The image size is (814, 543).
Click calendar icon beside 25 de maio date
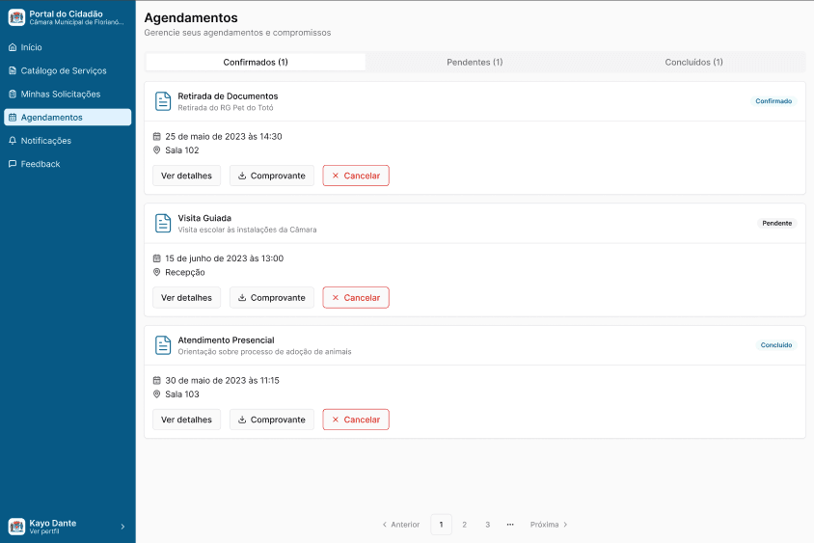(157, 137)
